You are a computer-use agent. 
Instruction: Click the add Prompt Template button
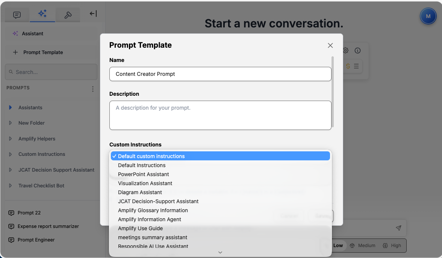[x=43, y=53]
